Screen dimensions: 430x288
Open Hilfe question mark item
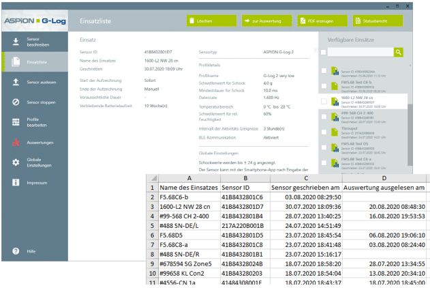click(35, 251)
